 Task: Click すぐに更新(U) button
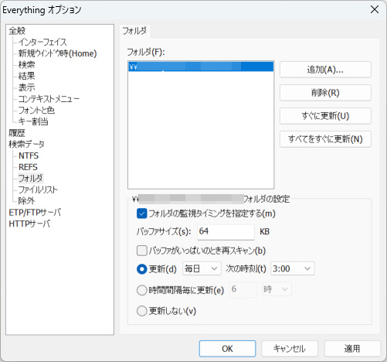tap(325, 116)
